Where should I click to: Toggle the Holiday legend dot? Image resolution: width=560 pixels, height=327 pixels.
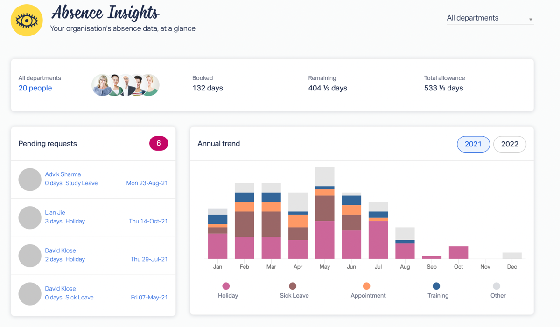pos(226,286)
